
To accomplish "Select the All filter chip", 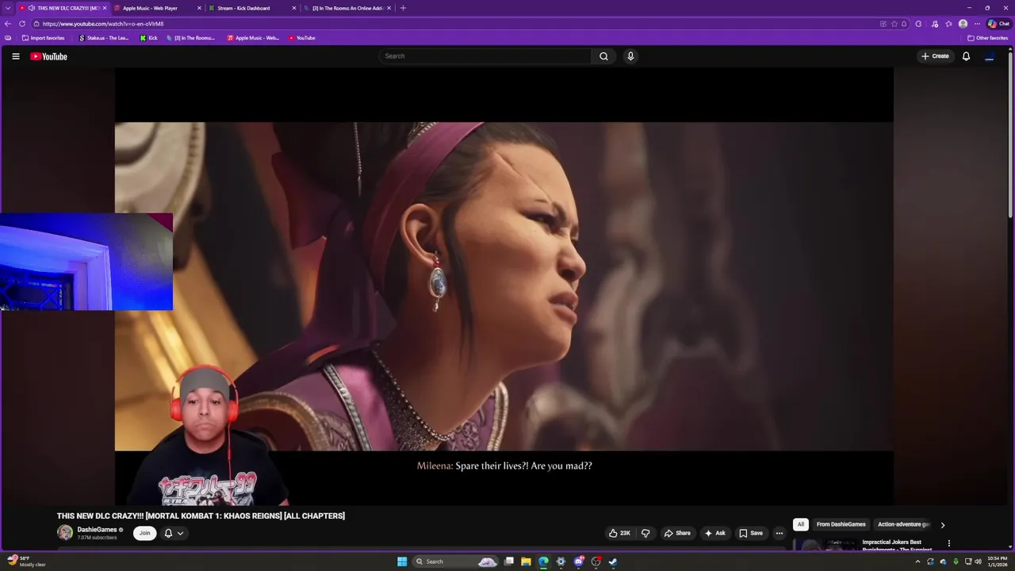I will [x=801, y=524].
